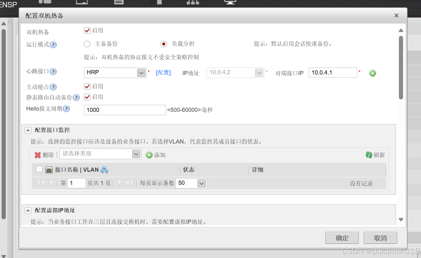Click the 心跳接口 label
The height and width of the screenshot is (258, 421).
point(37,71)
